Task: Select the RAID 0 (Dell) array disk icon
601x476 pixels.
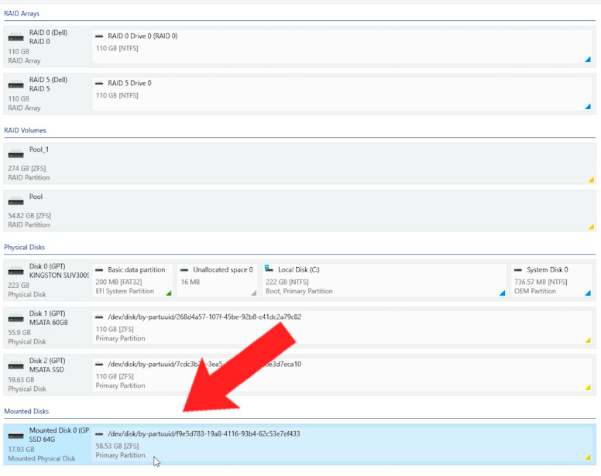Action: point(16,37)
